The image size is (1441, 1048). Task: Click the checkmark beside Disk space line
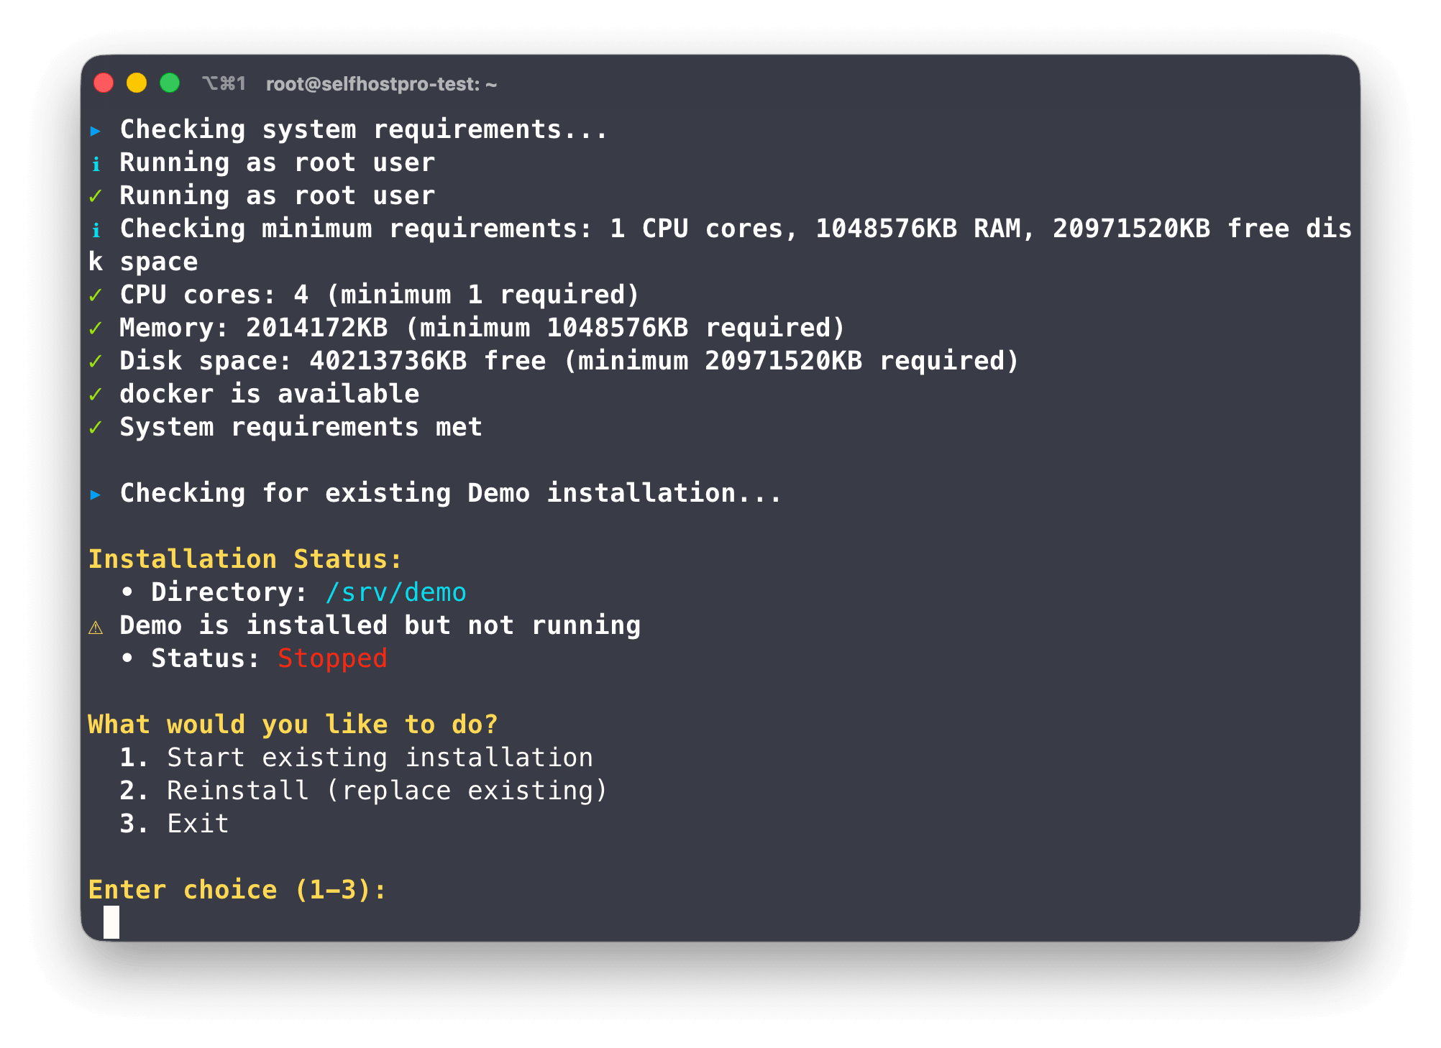coord(97,361)
